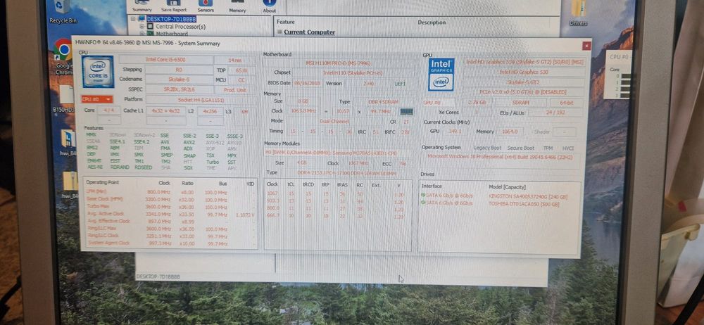The height and width of the screenshot is (325, 704).
Task: Click the DESKTOP-7D1BBBB status bar text
Action: (158, 276)
